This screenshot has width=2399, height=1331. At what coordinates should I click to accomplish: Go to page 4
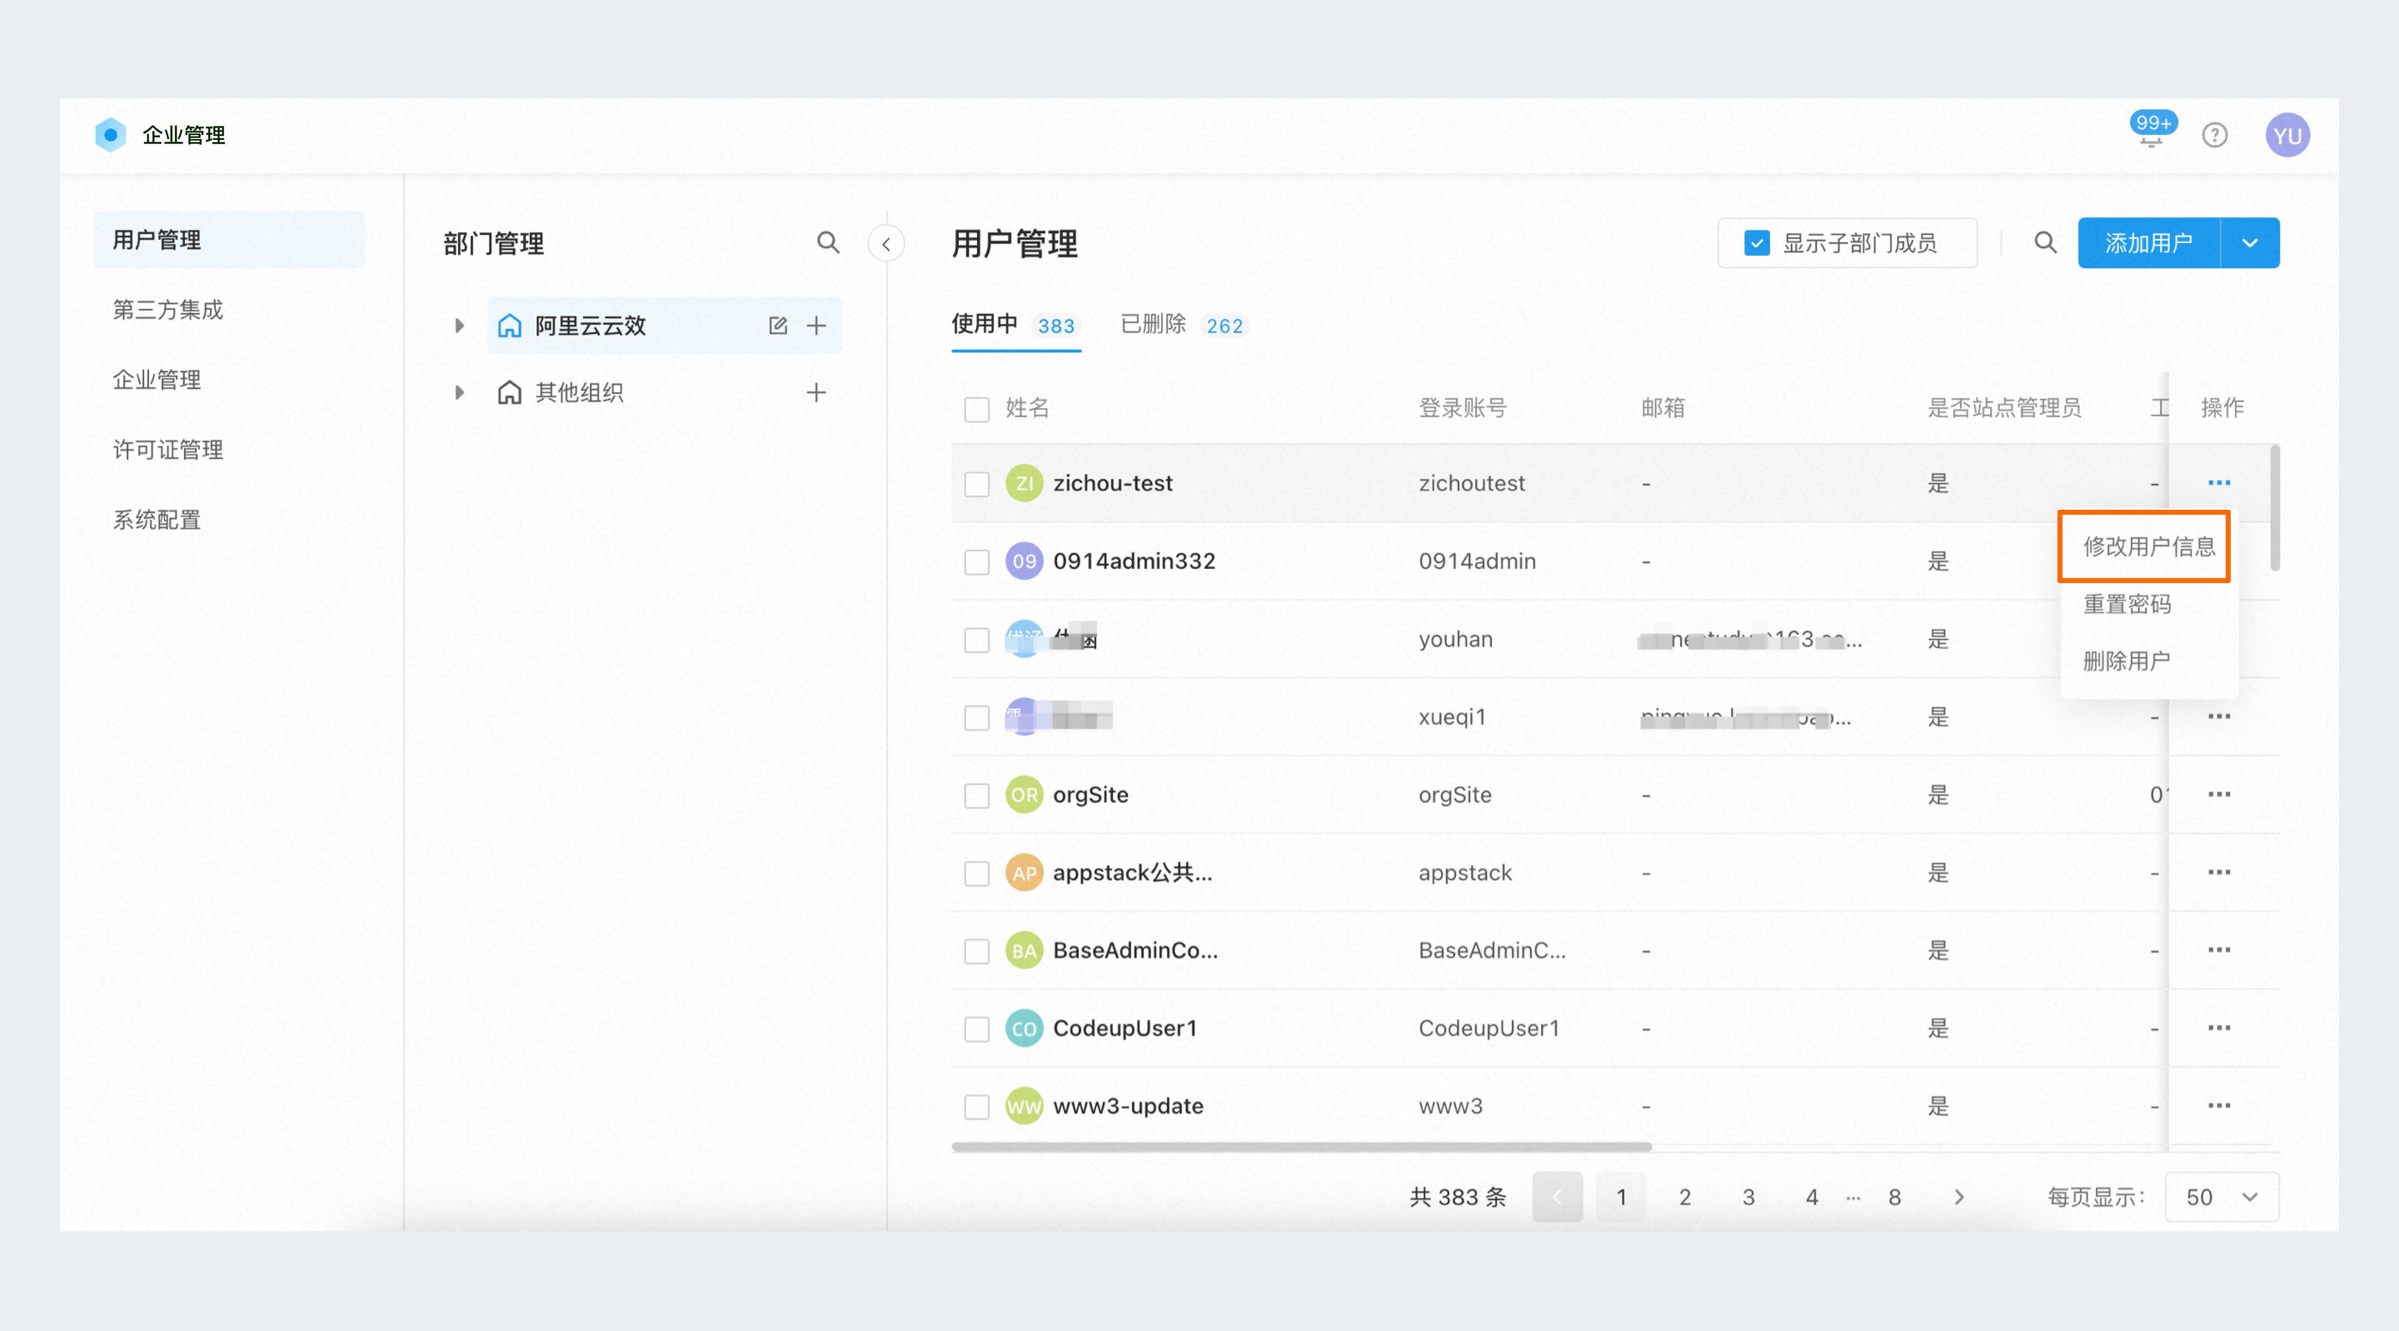click(1811, 1197)
